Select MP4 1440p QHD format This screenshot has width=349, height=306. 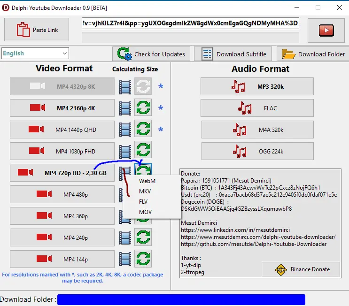pyautogui.click(x=62, y=130)
